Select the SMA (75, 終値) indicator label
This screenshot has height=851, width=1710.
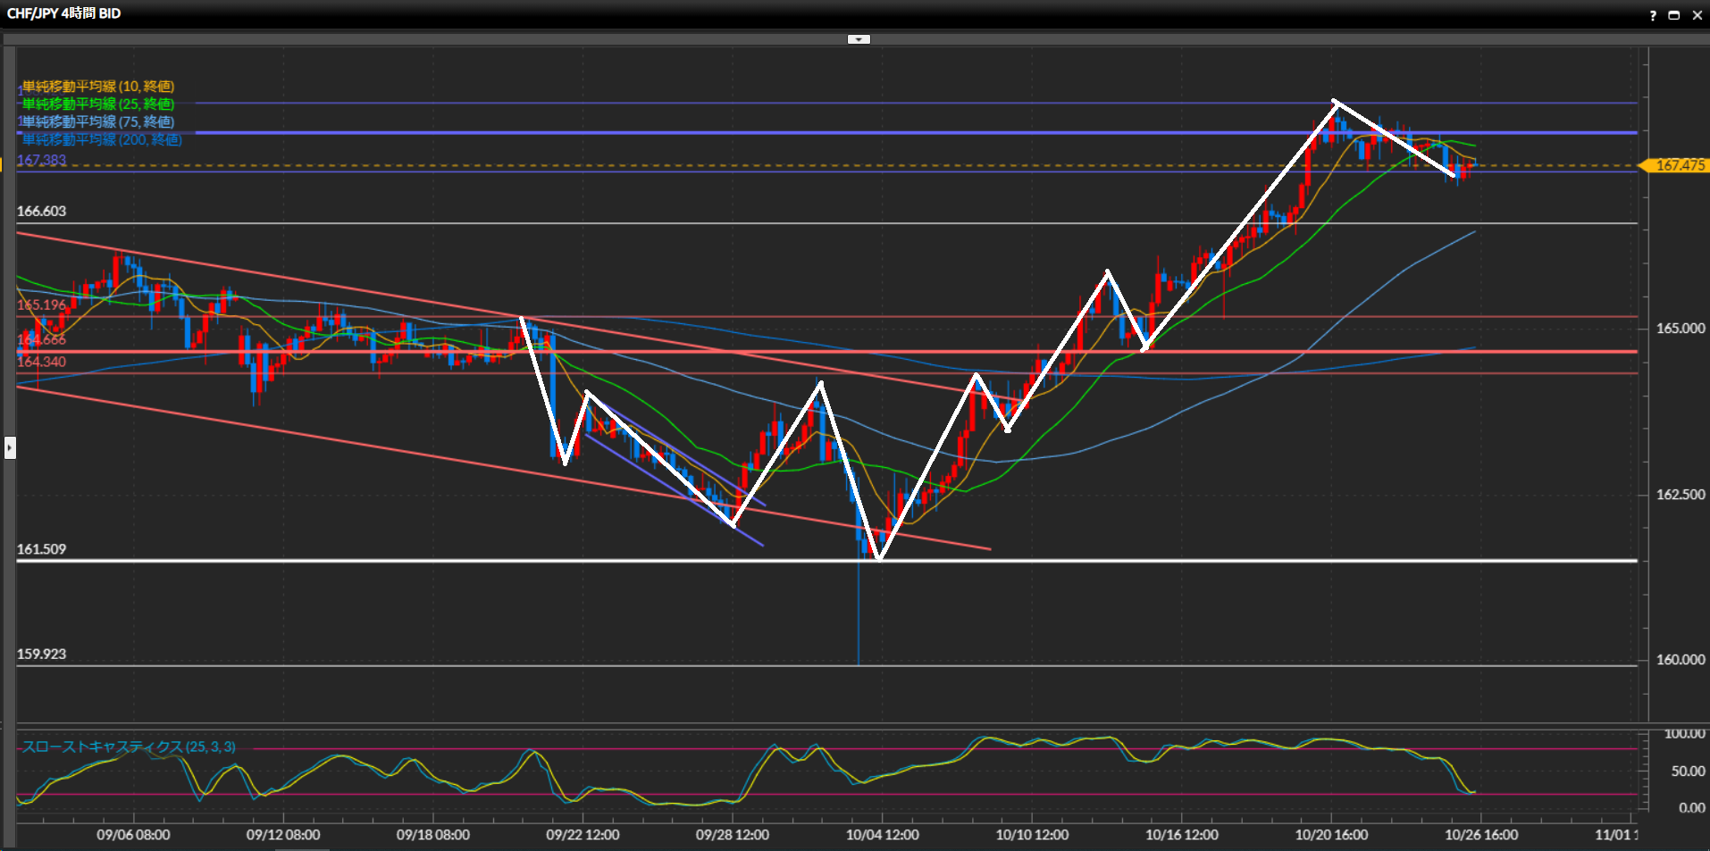point(97,122)
